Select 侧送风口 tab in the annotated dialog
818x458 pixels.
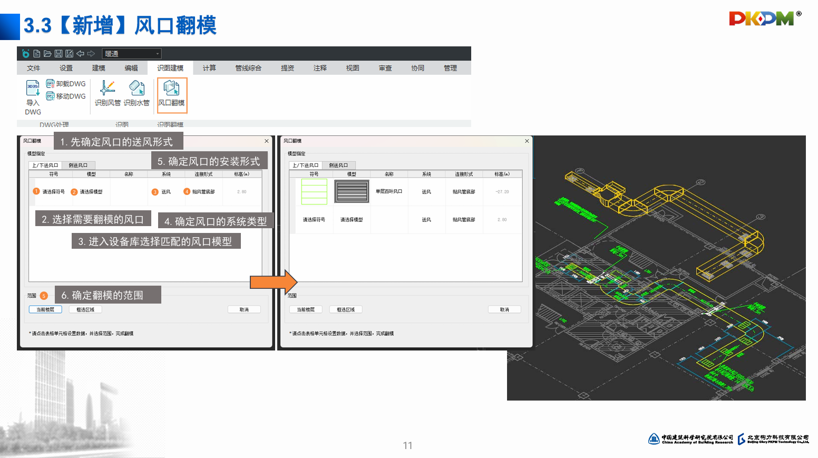(78, 165)
